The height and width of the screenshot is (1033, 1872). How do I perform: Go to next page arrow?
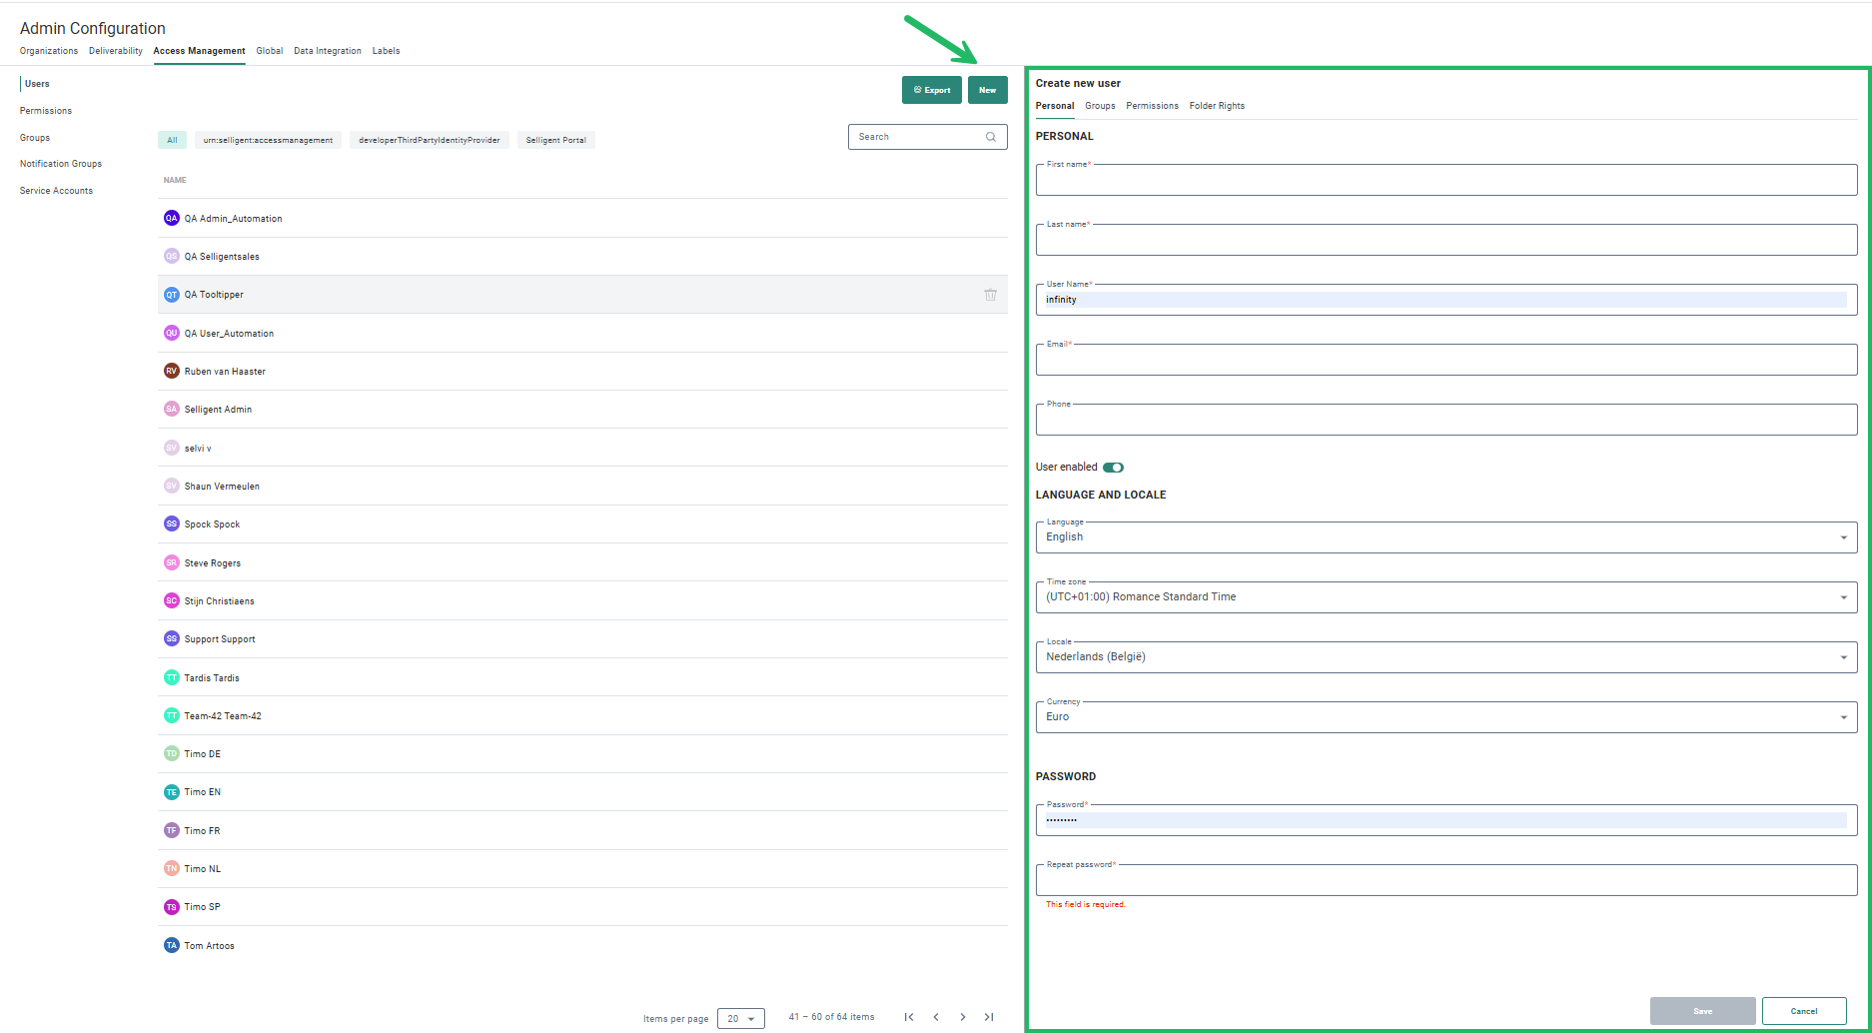pos(963,1017)
